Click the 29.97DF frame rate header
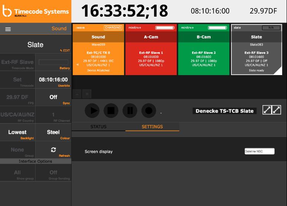Screen dimensions: 287x206 (263, 11)
